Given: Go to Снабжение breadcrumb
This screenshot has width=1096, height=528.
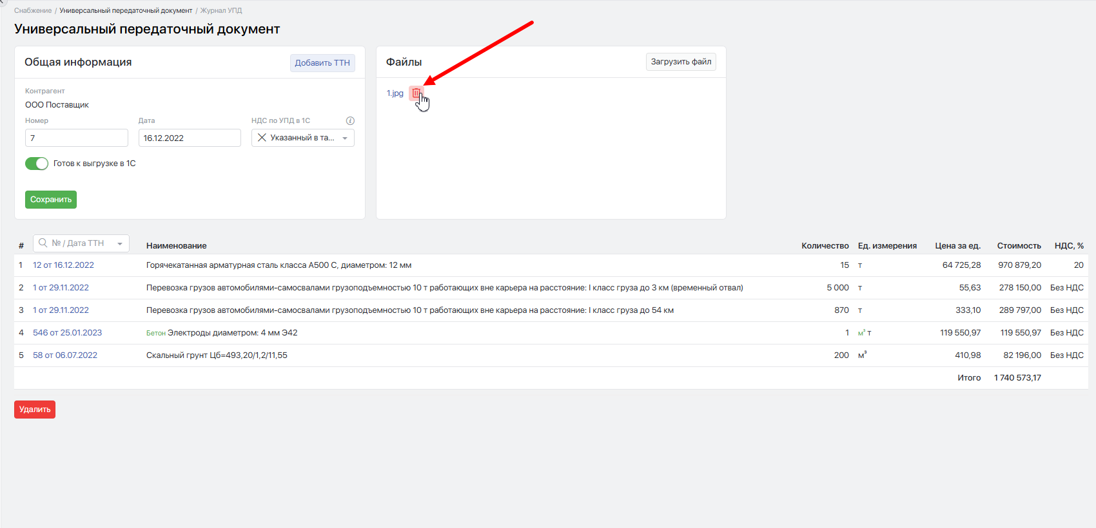Looking at the screenshot, I should pyautogui.click(x=33, y=10).
